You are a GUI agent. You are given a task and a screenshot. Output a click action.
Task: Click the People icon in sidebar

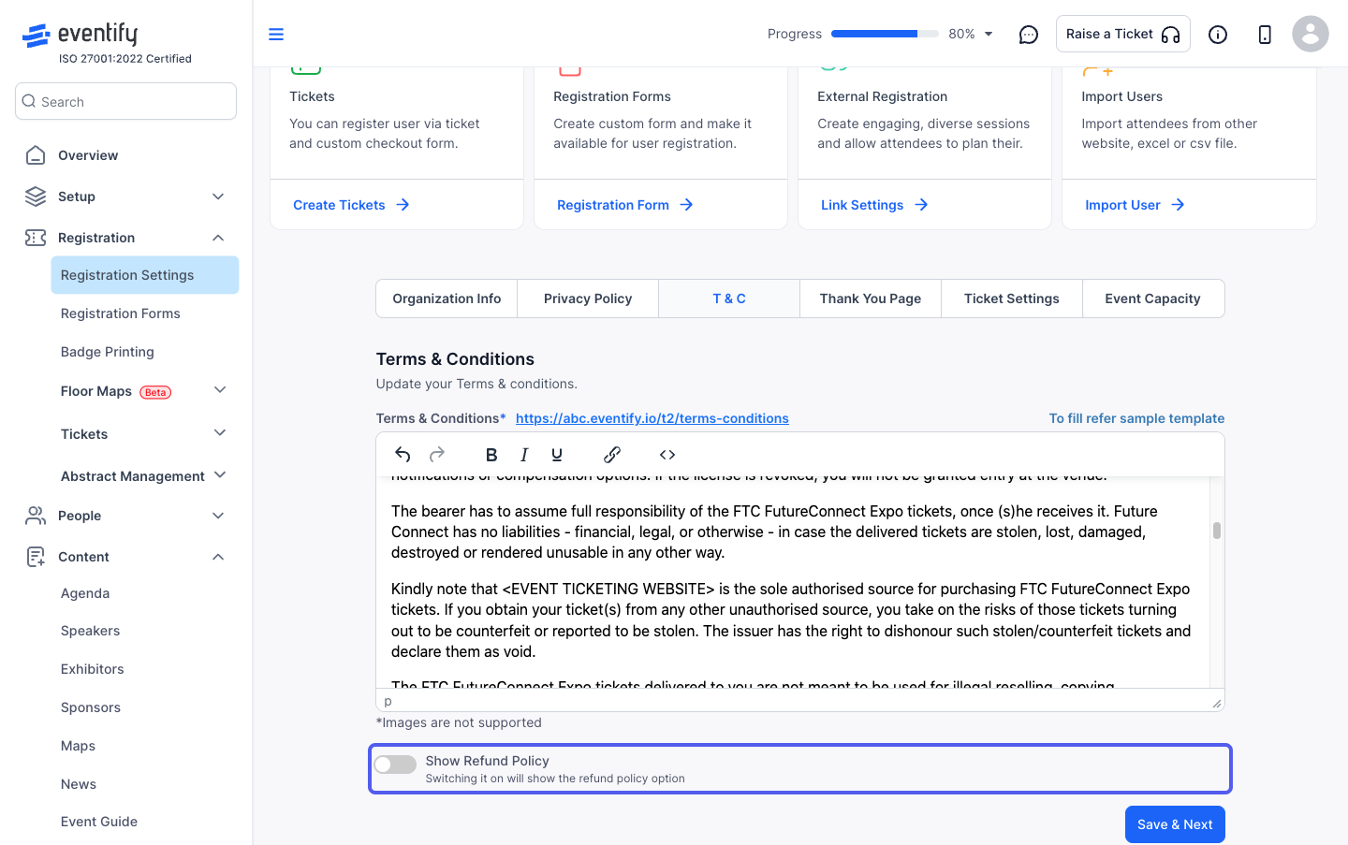36,516
